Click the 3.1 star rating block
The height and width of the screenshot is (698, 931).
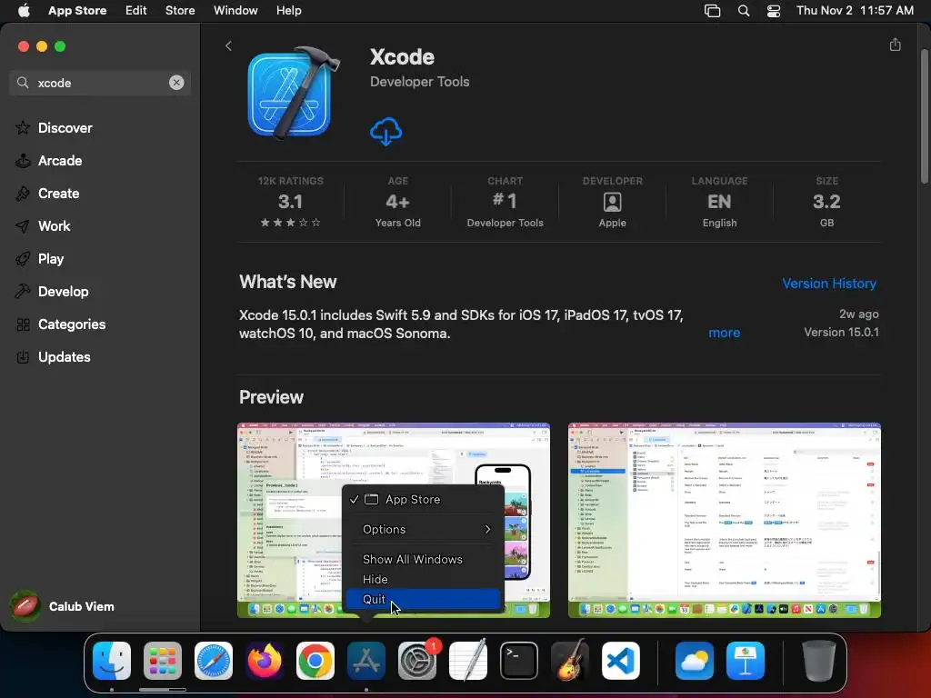point(290,202)
